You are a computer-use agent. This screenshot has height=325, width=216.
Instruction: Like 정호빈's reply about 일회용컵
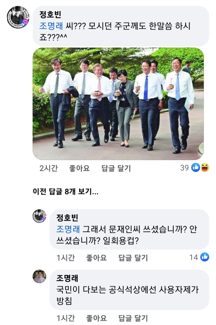click(96, 257)
